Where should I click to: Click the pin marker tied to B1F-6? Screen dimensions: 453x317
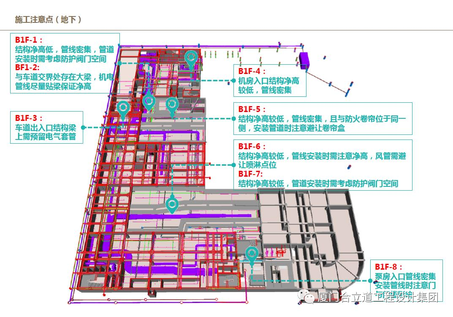pyautogui.click(x=172, y=205)
